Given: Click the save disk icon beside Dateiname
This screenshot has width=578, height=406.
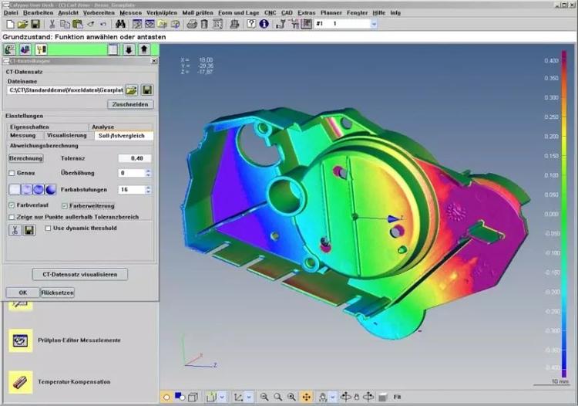Looking at the screenshot, I should (x=146, y=90).
